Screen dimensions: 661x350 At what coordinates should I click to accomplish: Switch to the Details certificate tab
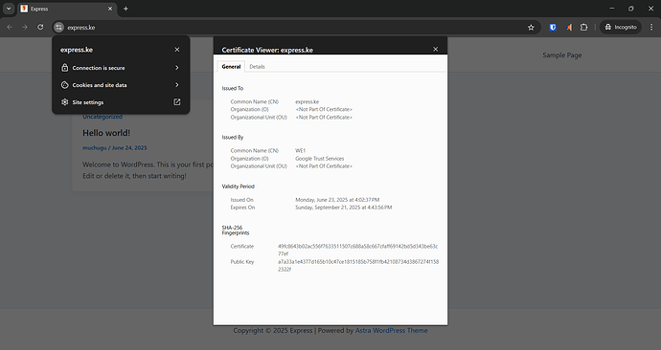click(x=257, y=67)
